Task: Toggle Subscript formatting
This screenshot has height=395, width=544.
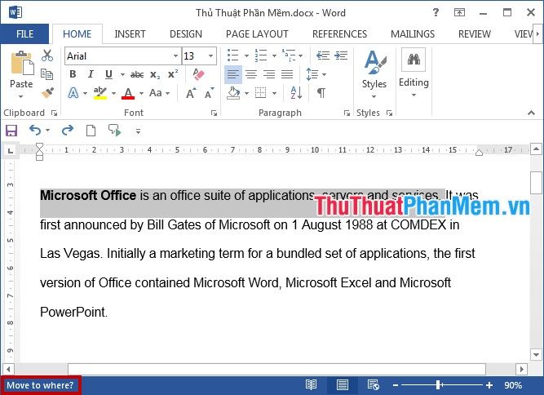Action: click(155, 74)
